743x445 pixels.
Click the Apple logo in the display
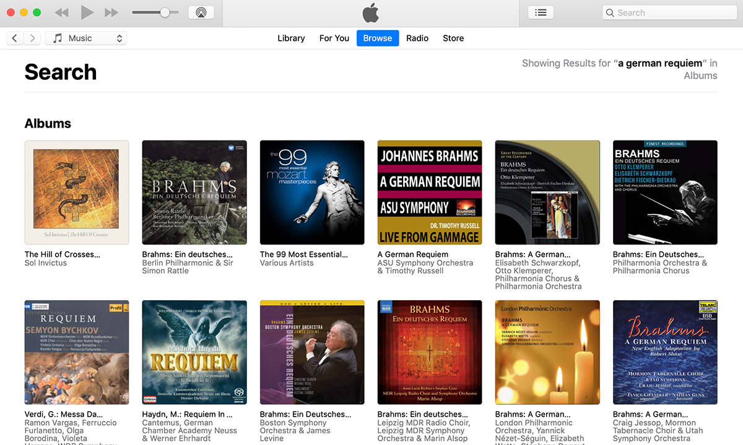pyautogui.click(x=370, y=12)
